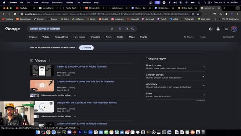Image resolution: width=241 pixels, height=136 pixels.
Task: Toggle Chrome side panel icon
Action: (226, 14)
